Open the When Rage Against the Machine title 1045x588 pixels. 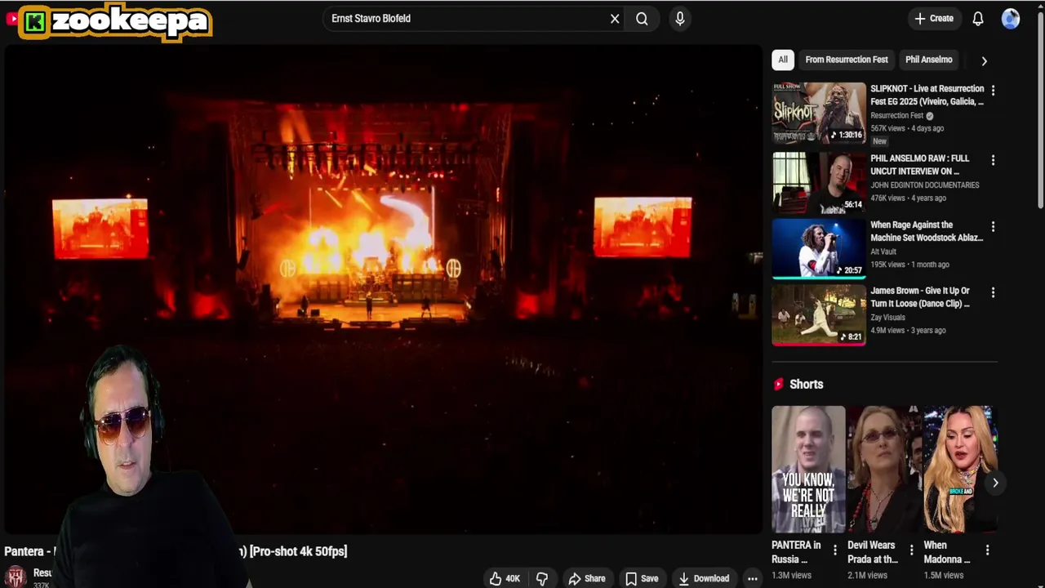click(x=927, y=231)
